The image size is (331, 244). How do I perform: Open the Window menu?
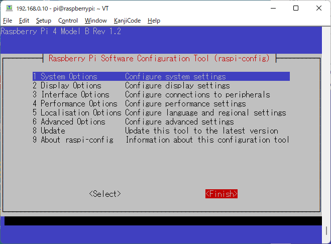tap(95, 21)
